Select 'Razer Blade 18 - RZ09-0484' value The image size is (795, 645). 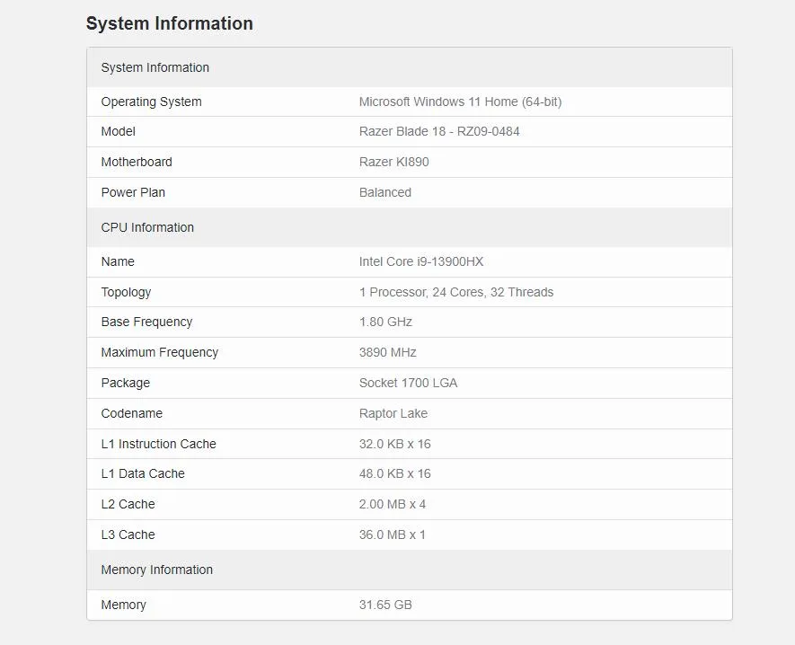[x=439, y=132]
